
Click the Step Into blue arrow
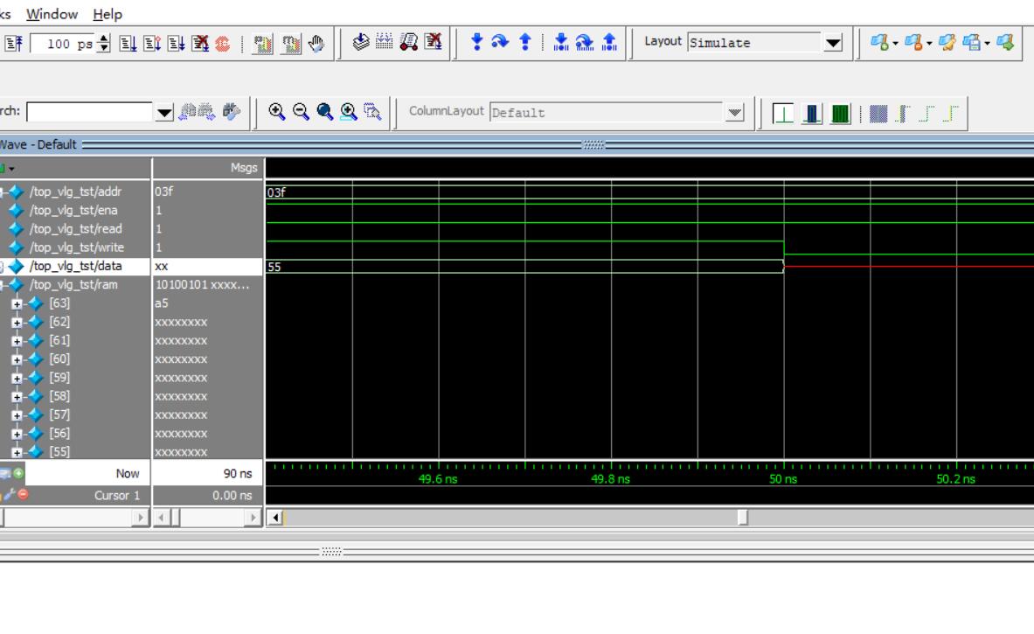point(476,42)
